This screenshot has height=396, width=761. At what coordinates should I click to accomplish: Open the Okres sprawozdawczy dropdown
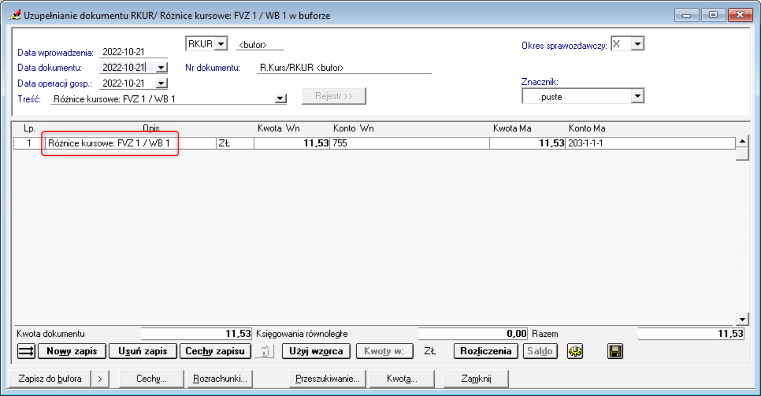pos(638,44)
